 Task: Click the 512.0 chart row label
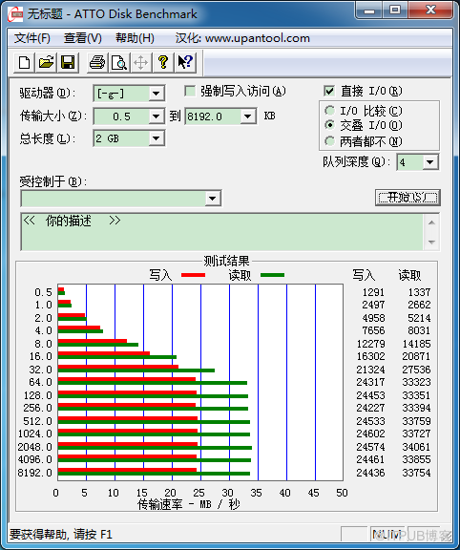pyautogui.click(x=37, y=421)
